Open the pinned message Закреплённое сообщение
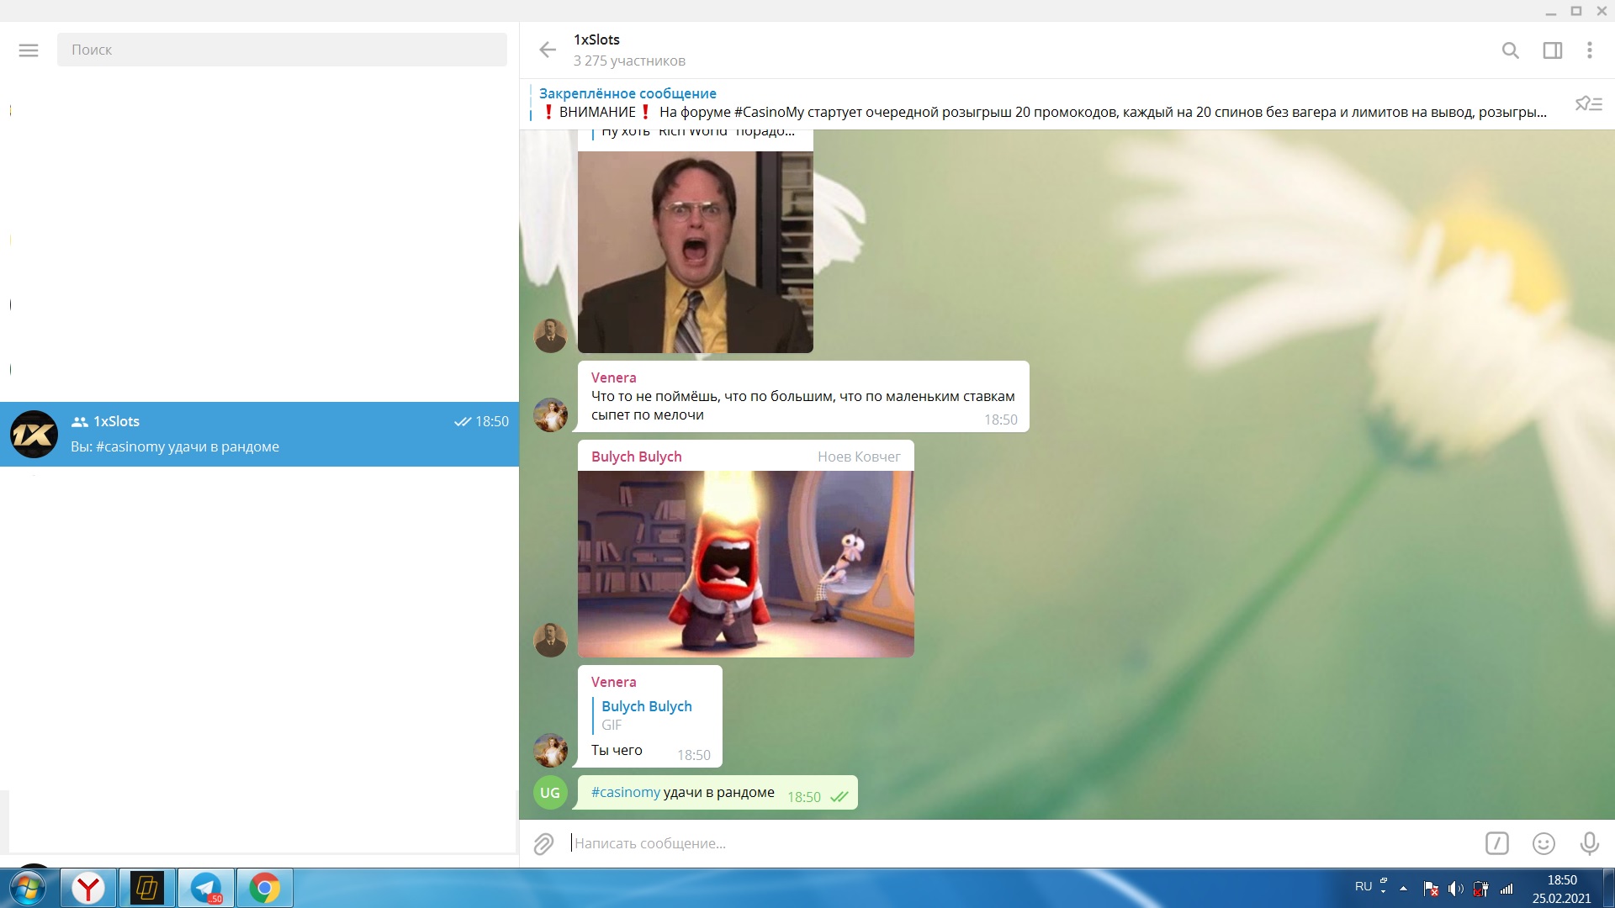This screenshot has width=1615, height=908. pyautogui.click(x=1043, y=103)
